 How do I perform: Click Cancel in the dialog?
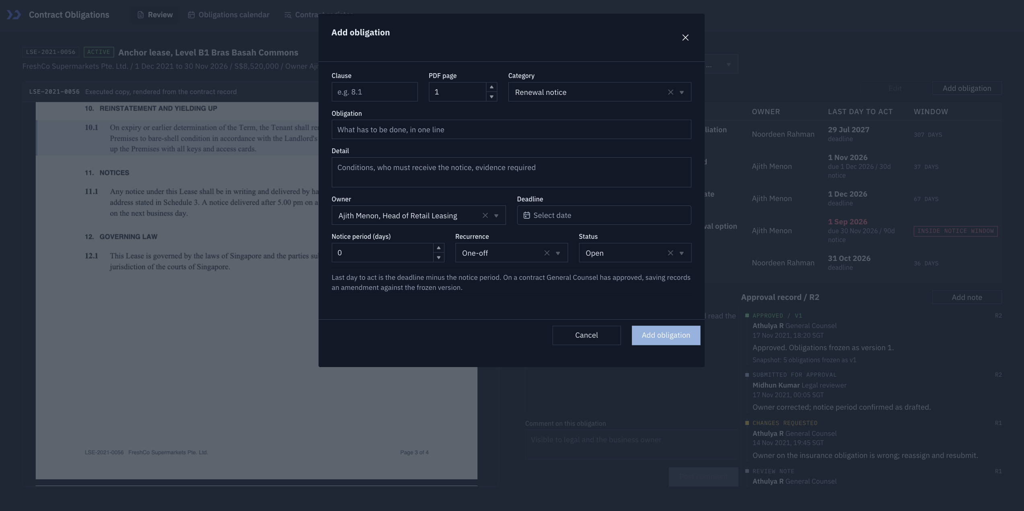coord(586,335)
